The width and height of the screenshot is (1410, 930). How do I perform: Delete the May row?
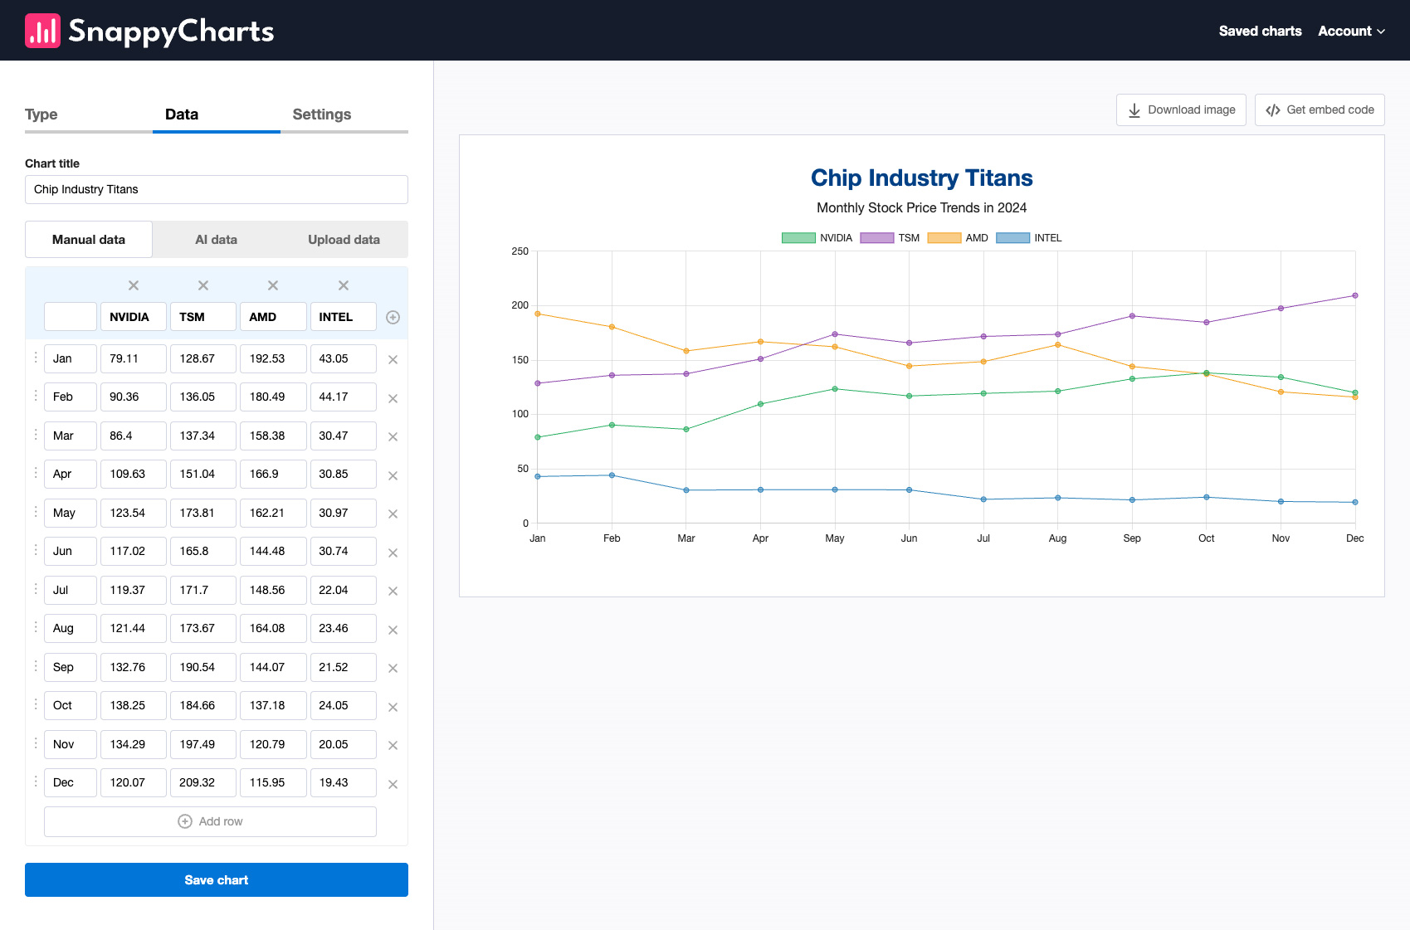point(393,514)
